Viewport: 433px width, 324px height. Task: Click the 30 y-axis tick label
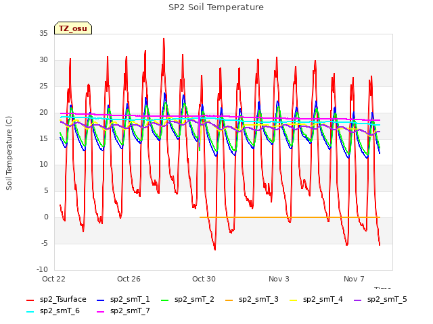coord(43,60)
